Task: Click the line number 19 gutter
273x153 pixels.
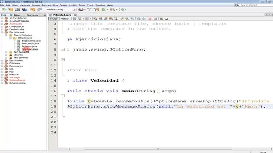Action: [53, 106]
